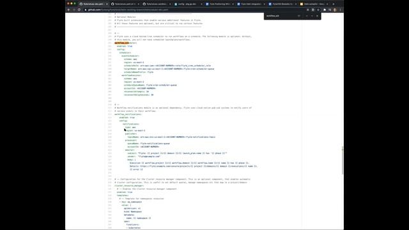Click the workflowExecutor: key line

click(132, 75)
